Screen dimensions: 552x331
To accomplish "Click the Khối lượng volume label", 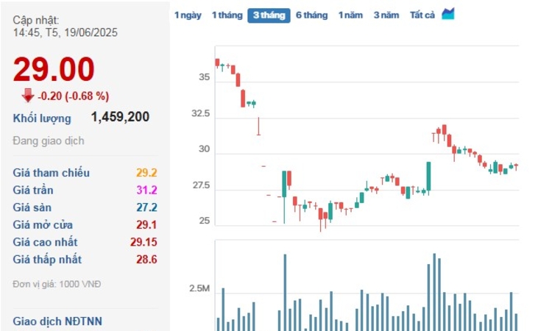I will click(42, 118).
